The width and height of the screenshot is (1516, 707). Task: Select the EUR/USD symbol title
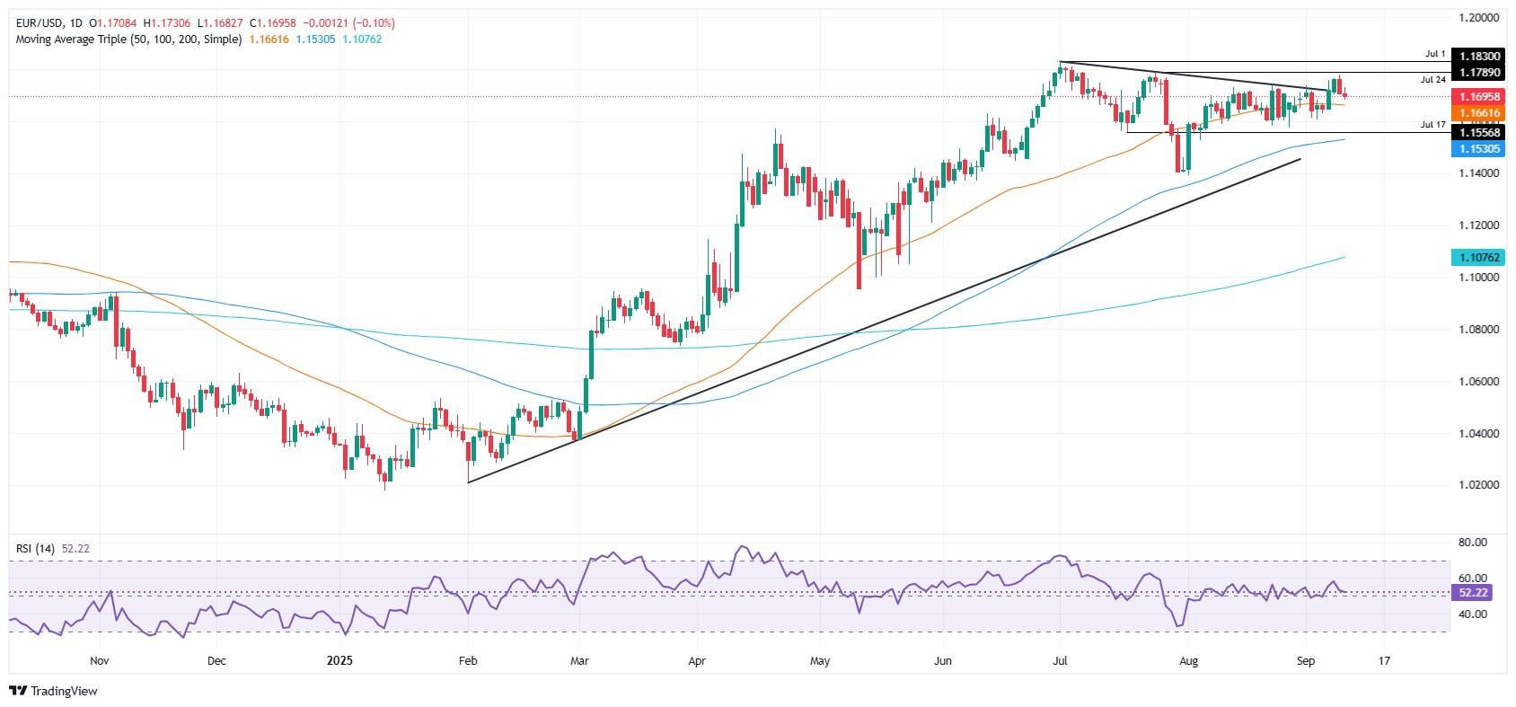[x=36, y=23]
